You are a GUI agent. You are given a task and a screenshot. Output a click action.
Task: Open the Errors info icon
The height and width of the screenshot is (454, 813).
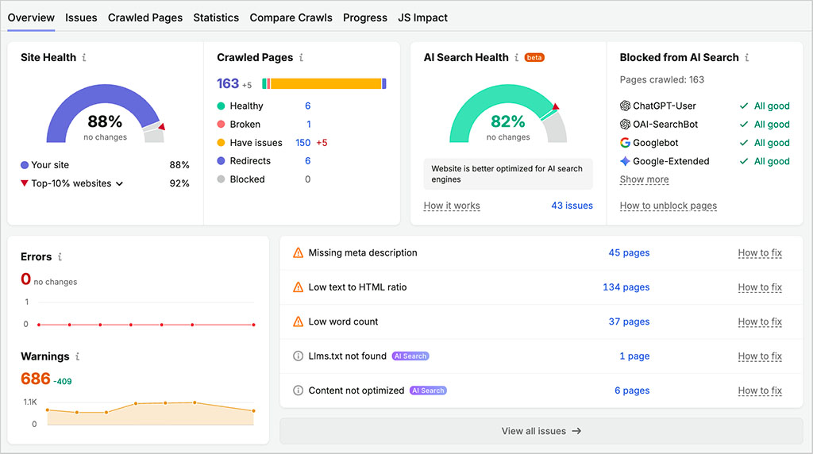point(60,256)
